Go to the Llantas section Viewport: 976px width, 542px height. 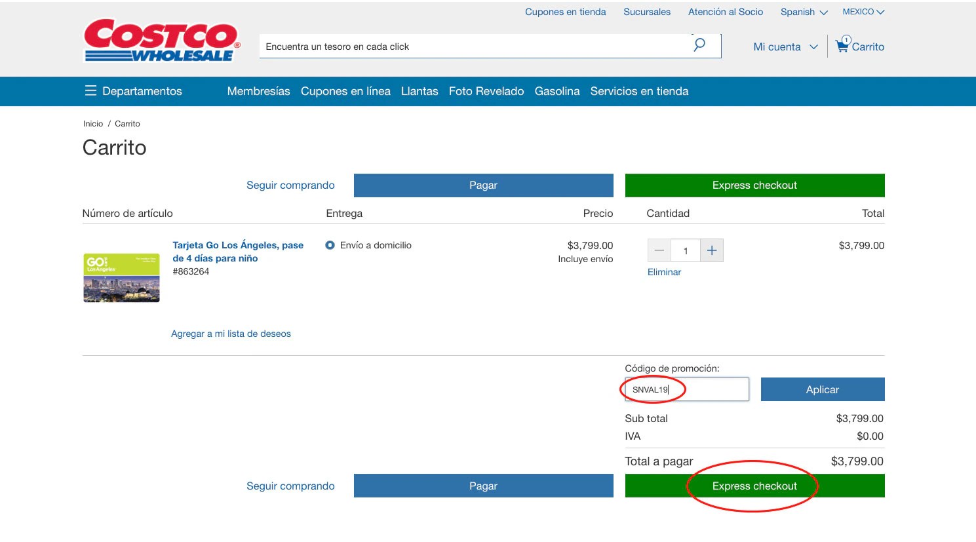point(420,91)
